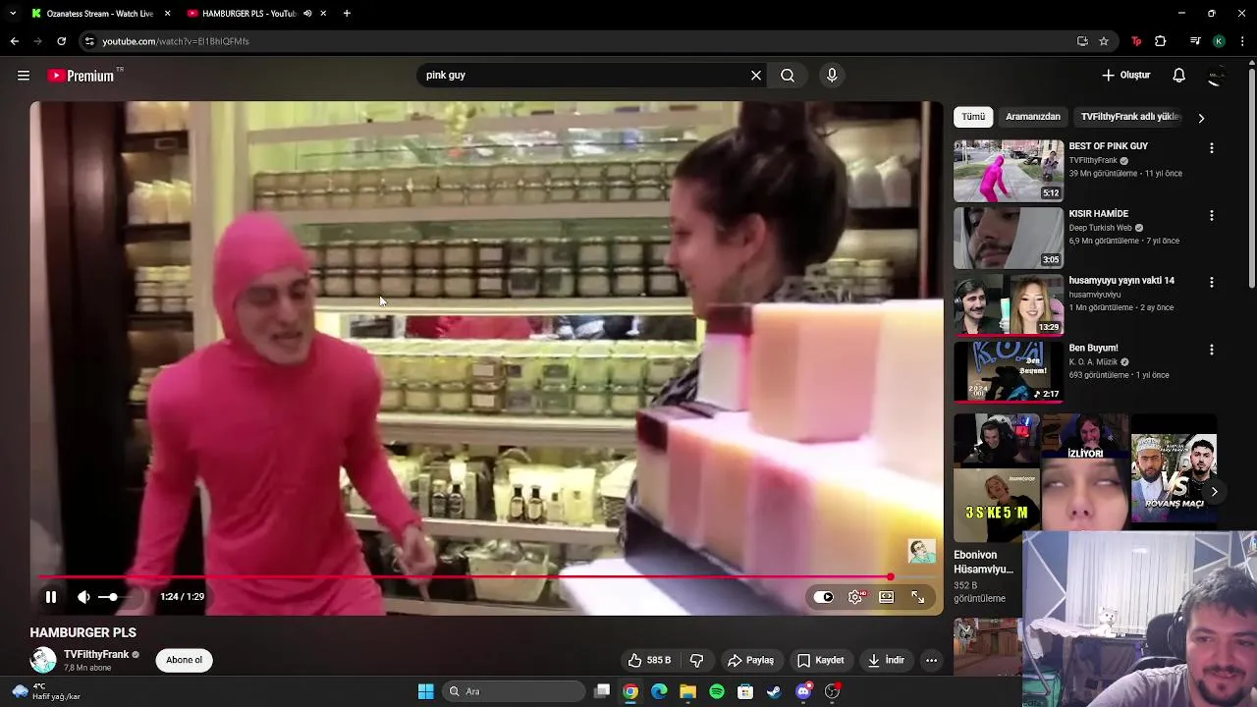Switch to theater mode
The width and height of the screenshot is (1257, 707).
(887, 597)
